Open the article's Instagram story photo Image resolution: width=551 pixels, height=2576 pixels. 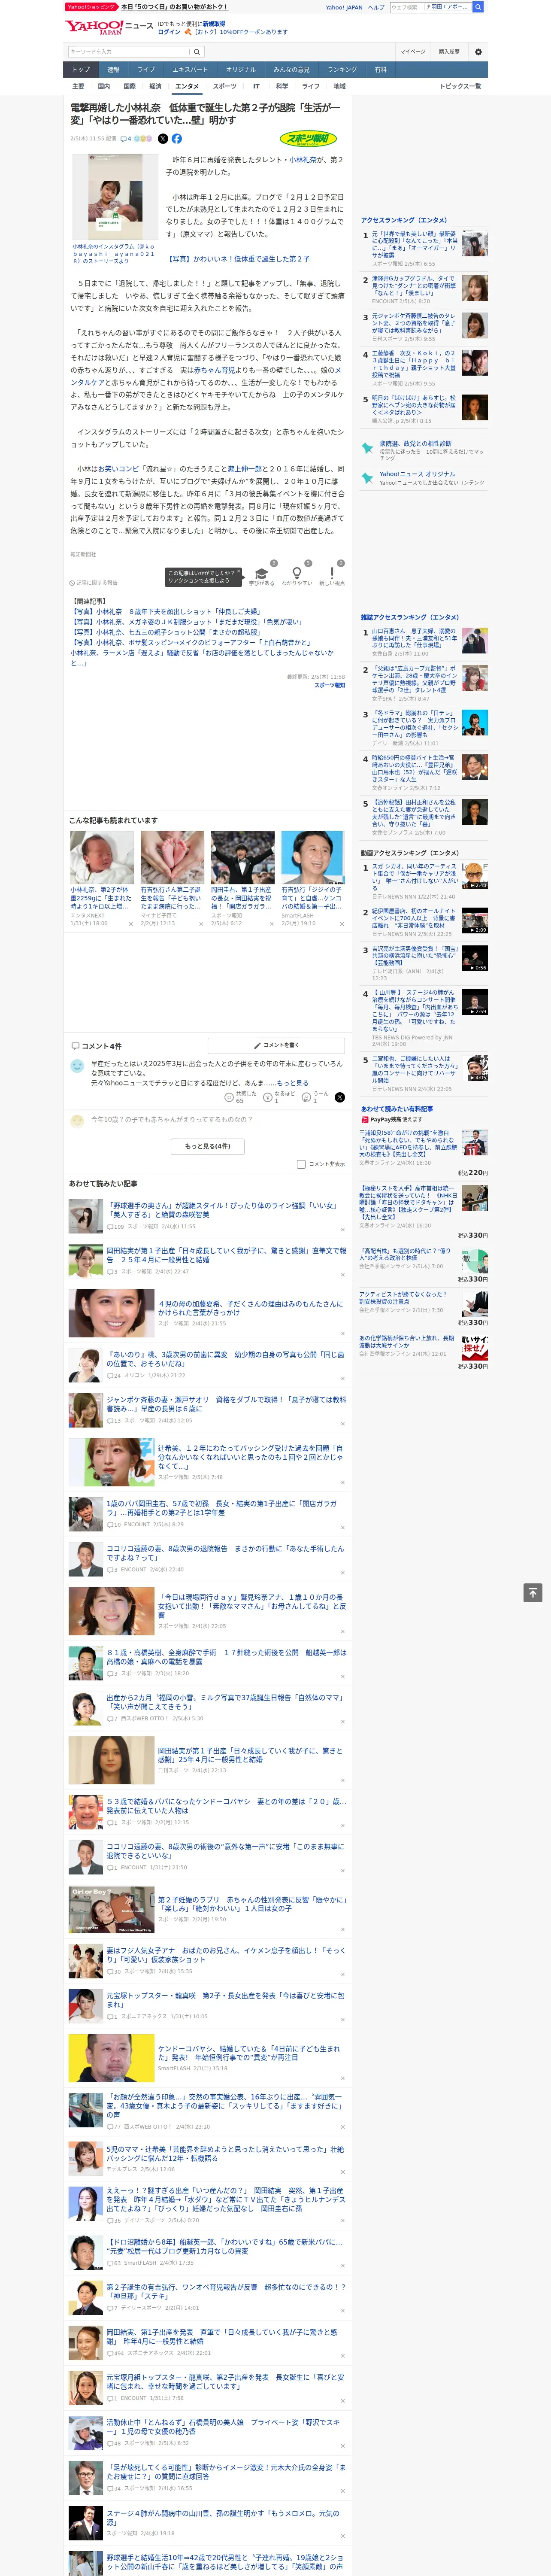[115, 197]
